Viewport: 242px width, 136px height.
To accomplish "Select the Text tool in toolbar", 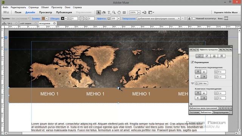I will click(x=109, y=12).
